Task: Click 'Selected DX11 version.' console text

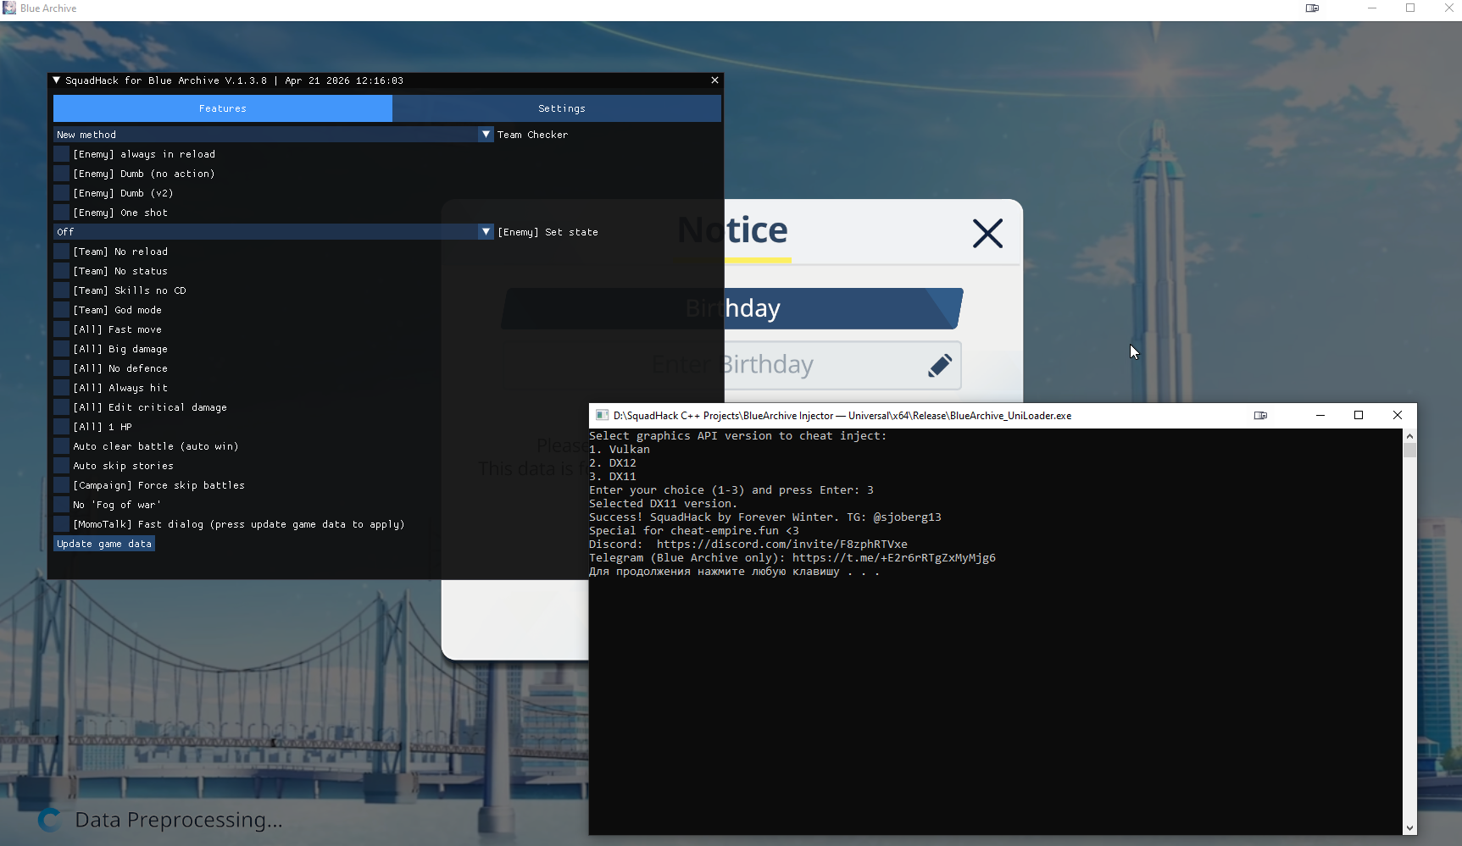Action: pyautogui.click(x=664, y=504)
